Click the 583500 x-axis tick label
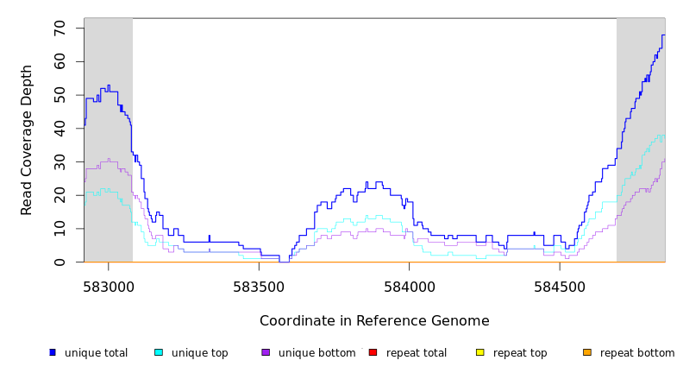Viewport: 683px width, 373px height. point(259,285)
